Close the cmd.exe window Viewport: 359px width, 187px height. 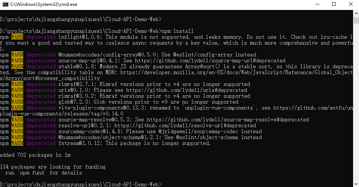(x=351, y=4)
